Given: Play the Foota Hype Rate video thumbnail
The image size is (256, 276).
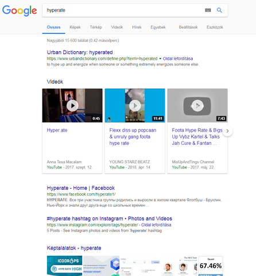Looking at the screenshot, I should click(197, 105).
